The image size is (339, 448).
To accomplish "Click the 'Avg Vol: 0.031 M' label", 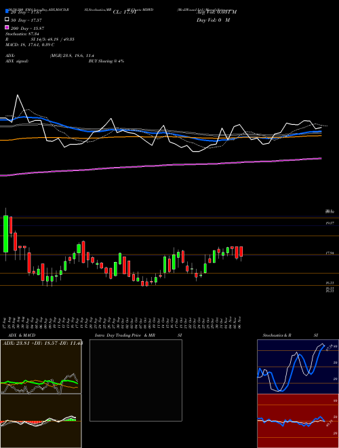I will (x=216, y=12).
